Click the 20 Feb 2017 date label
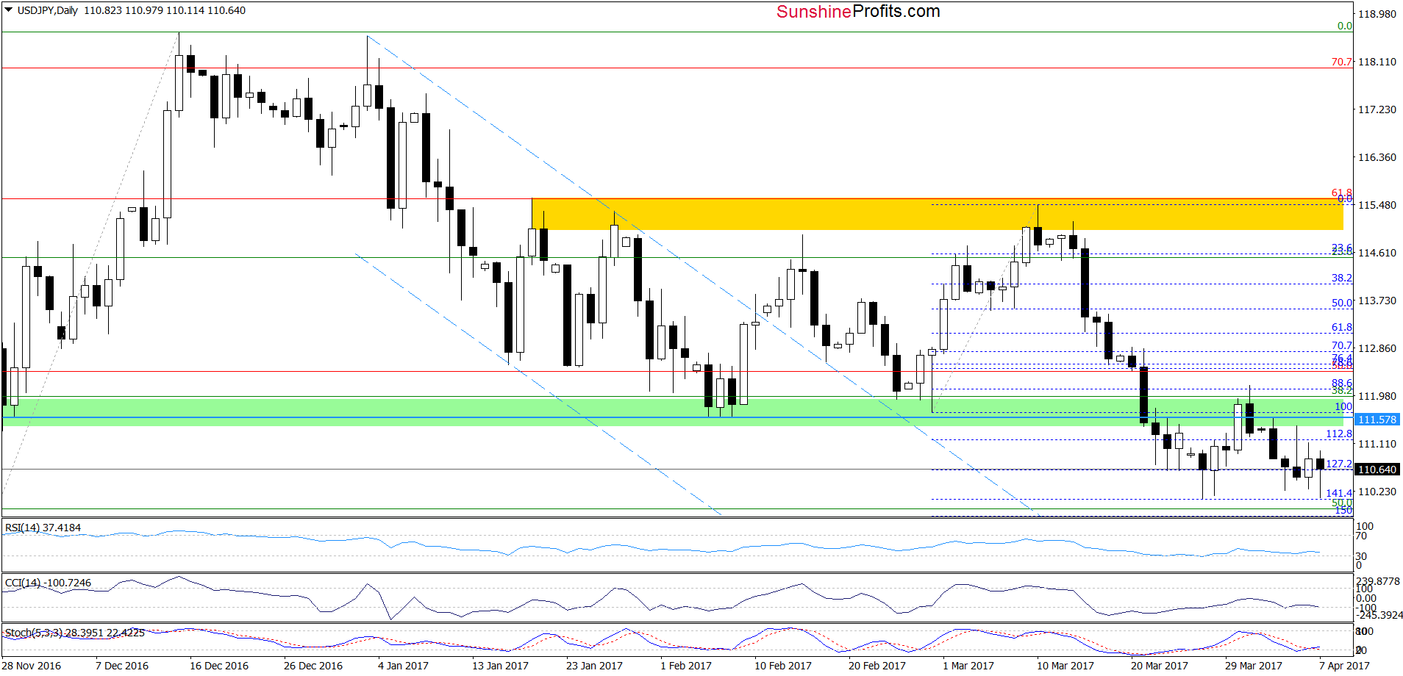The width and height of the screenshot is (1403, 676). (x=877, y=666)
